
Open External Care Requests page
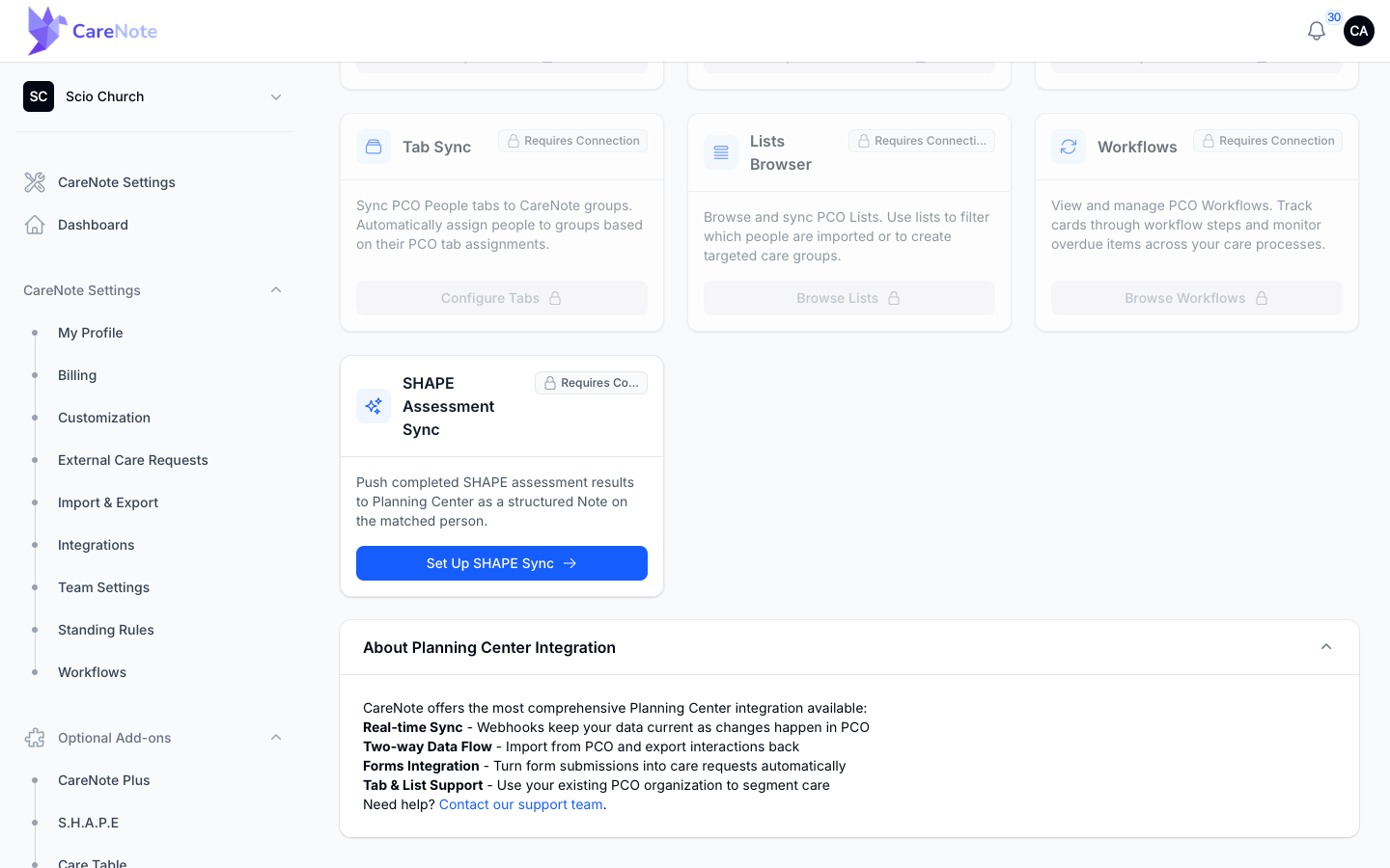point(133,460)
